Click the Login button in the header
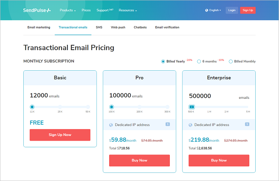Viewport: 279px width, 181px height. pos(232,10)
